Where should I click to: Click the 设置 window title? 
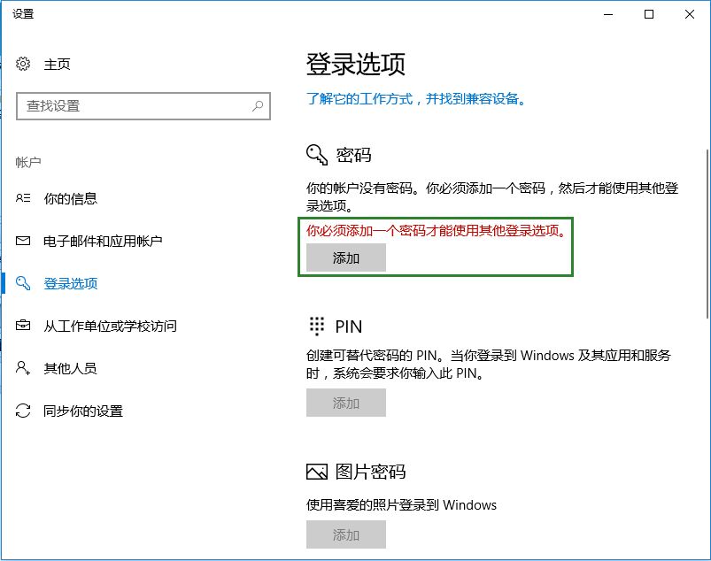click(23, 14)
